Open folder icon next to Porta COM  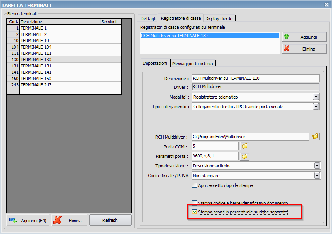tap(245, 146)
